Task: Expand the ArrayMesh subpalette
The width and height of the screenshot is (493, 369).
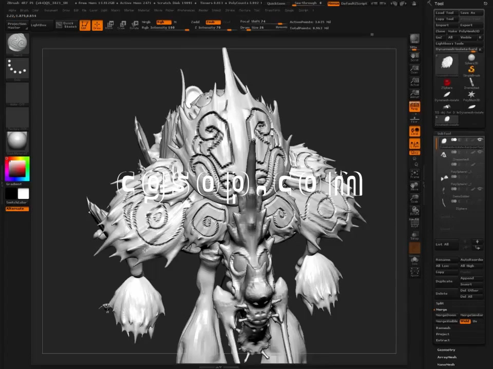Action: [x=447, y=357]
